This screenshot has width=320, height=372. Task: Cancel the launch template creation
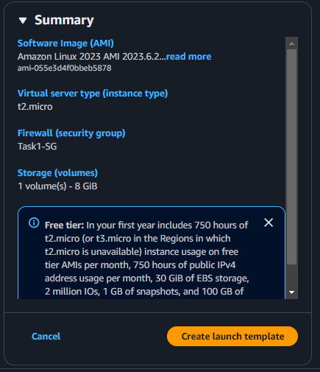pos(46,337)
